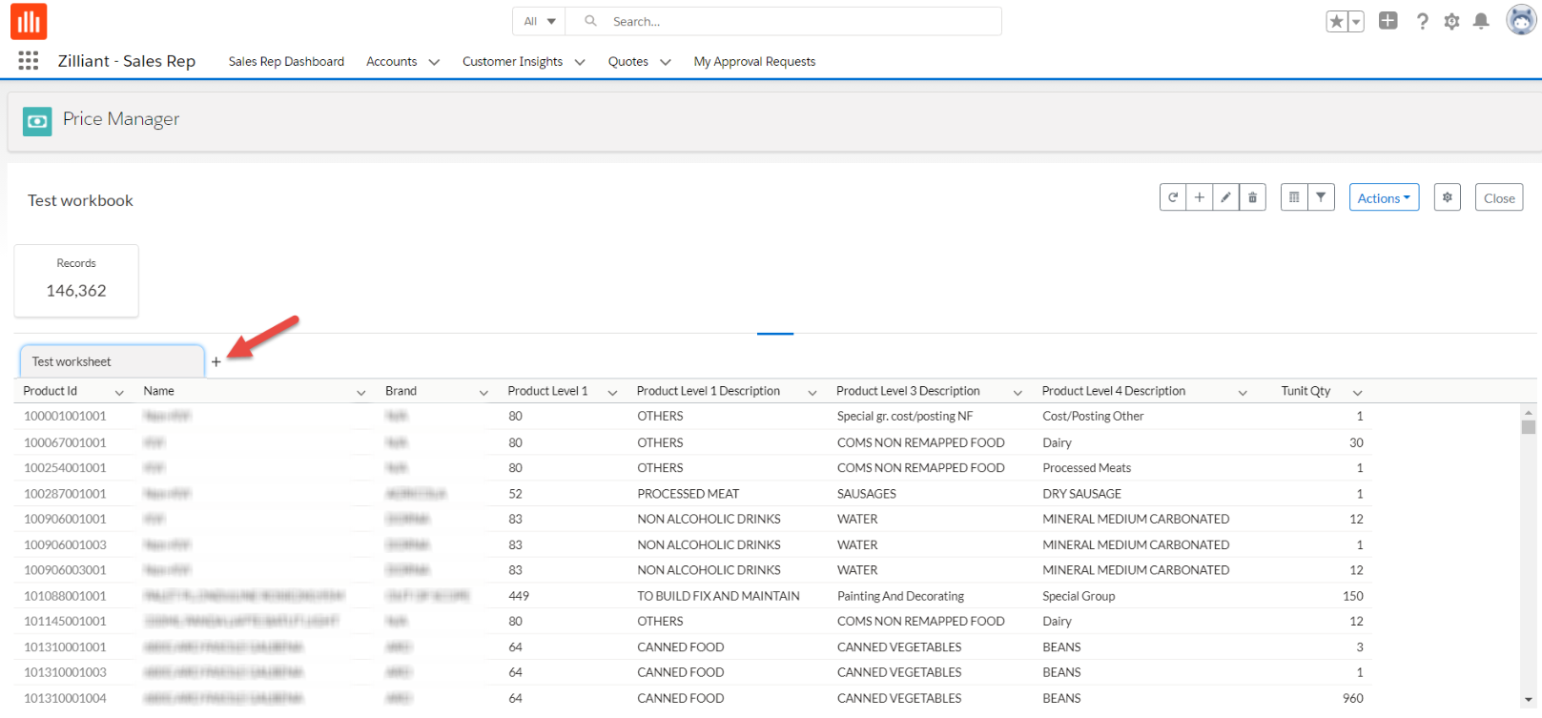Open the Brand column header menu
Viewport: 1542px width, 718px height.
483,393
